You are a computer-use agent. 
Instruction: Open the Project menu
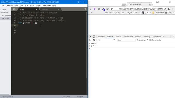click(38, 5)
